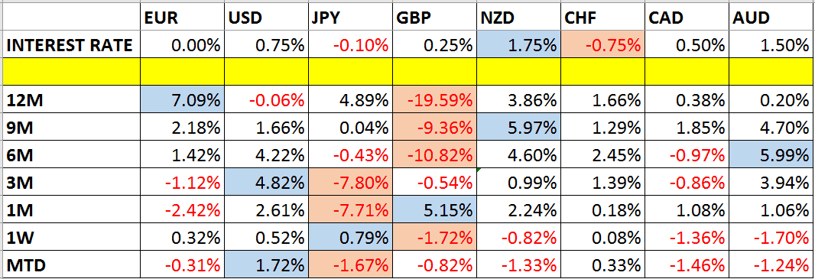Click the CHF interest rate cell -0.75%
Viewport: 815px width, 279px height.
click(603, 45)
